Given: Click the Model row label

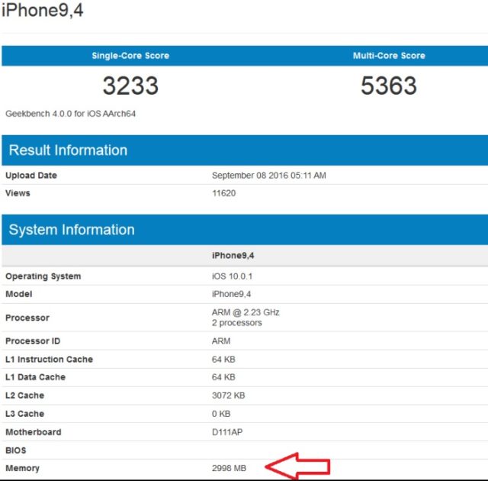Looking at the screenshot, I should pos(18,294).
